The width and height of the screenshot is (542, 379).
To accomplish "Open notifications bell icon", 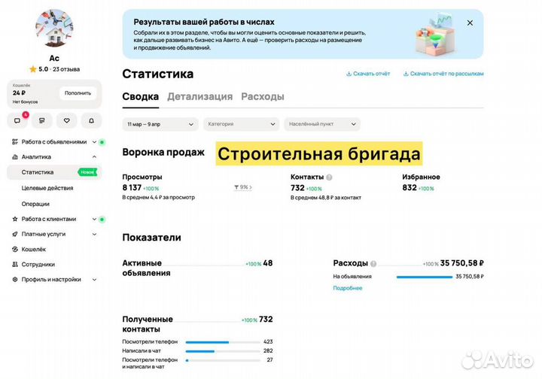I will click(x=91, y=120).
